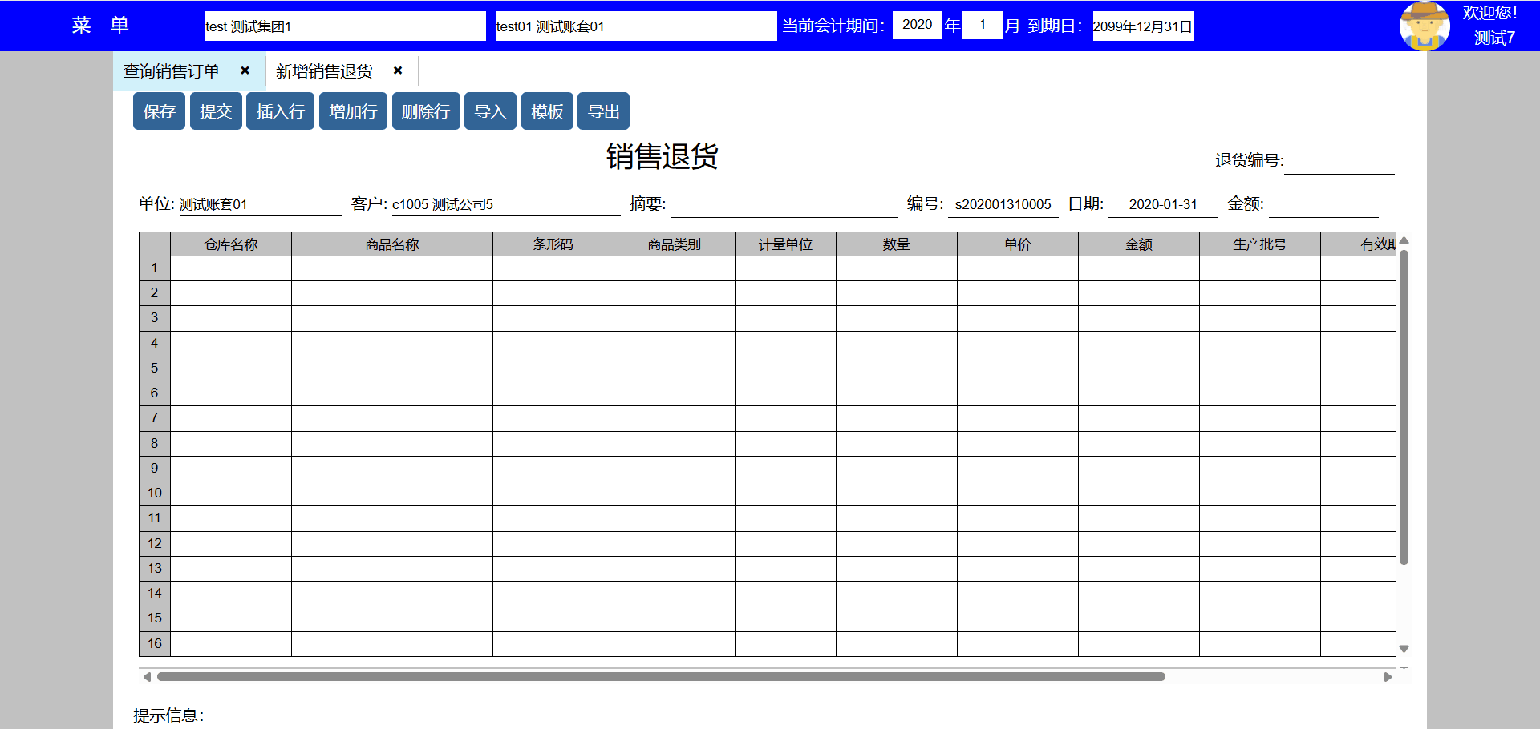Image resolution: width=1540 pixels, height=729 pixels.
Task: Open the 客户 field with c1005 测试公司5
Action: [x=505, y=205]
